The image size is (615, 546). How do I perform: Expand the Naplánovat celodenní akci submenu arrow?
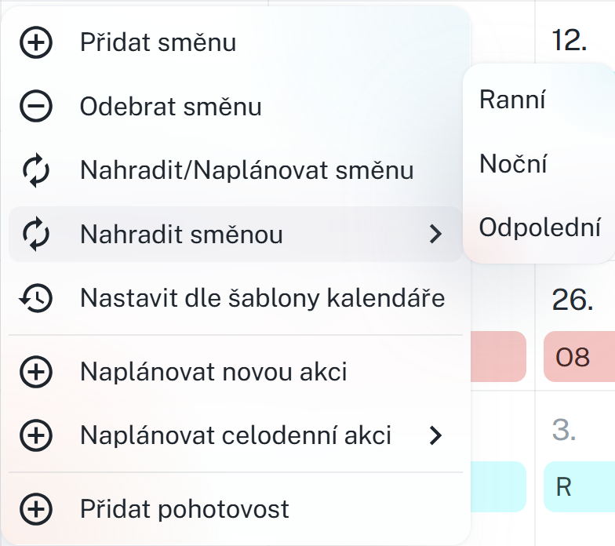(436, 435)
